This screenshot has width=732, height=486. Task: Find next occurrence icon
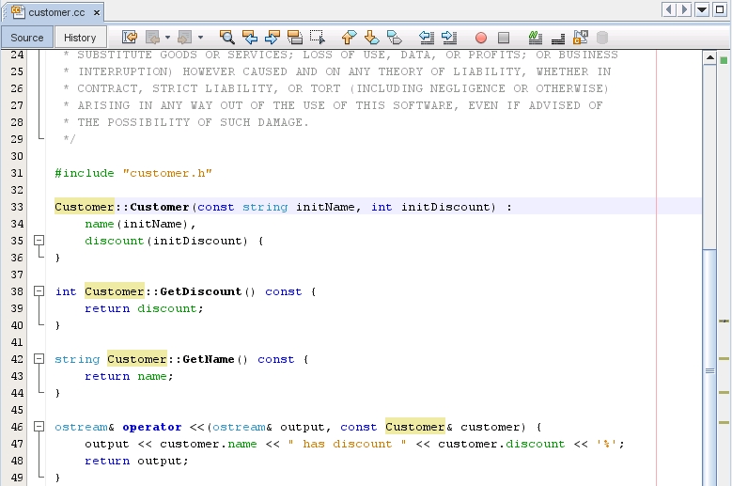273,38
